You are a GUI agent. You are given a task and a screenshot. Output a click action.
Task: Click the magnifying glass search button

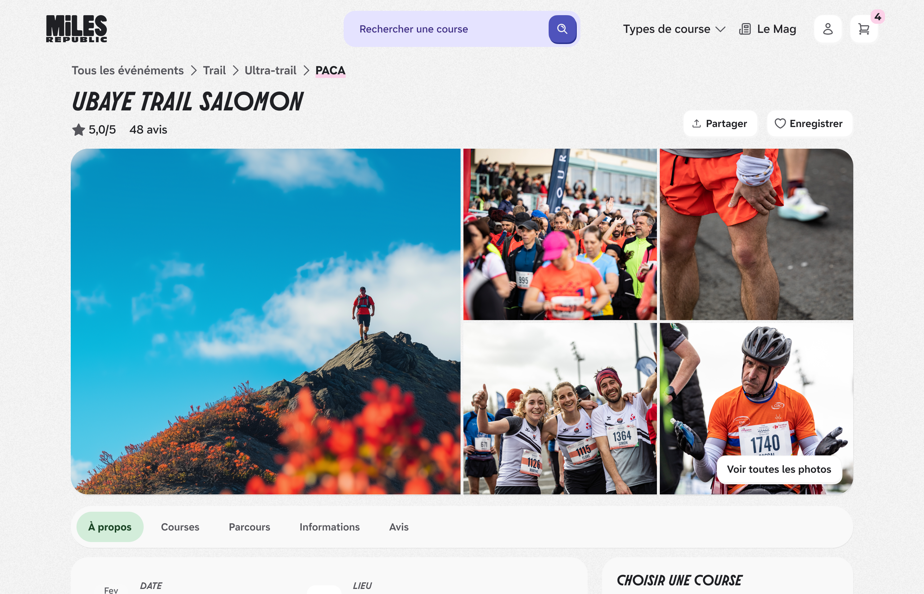[562, 29]
